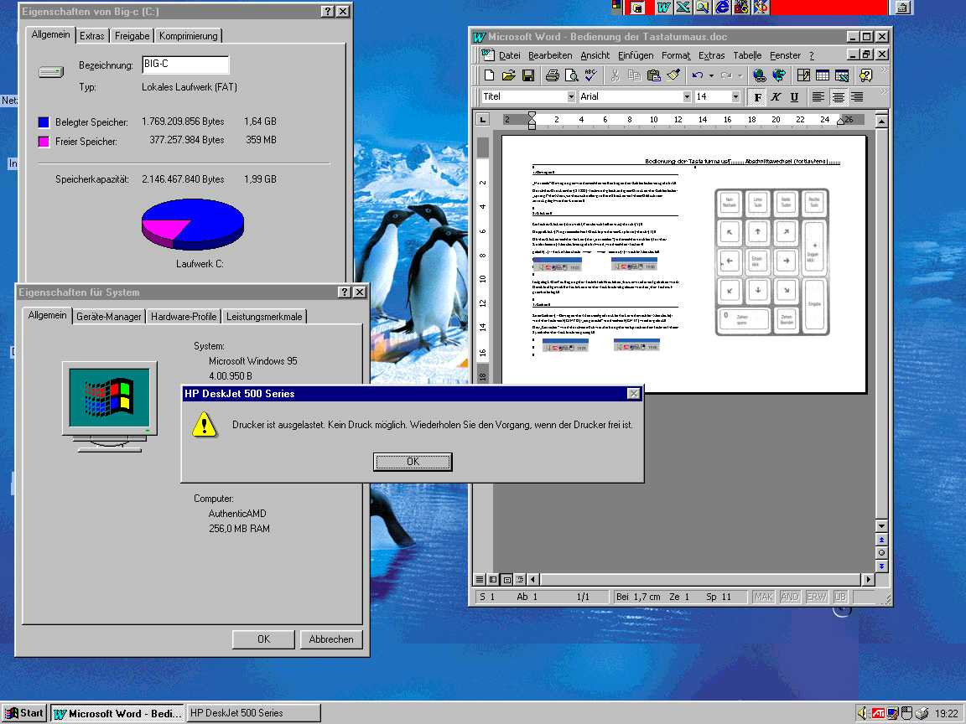Open the font size dropdown showing 14
This screenshot has height=724, width=966.
(x=735, y=96)
